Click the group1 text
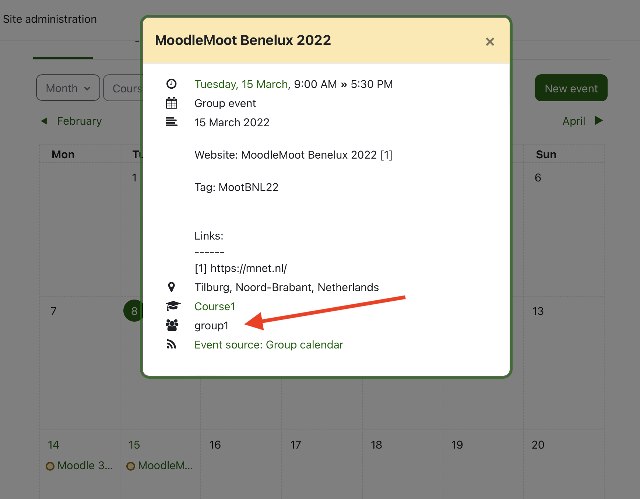 211,326
